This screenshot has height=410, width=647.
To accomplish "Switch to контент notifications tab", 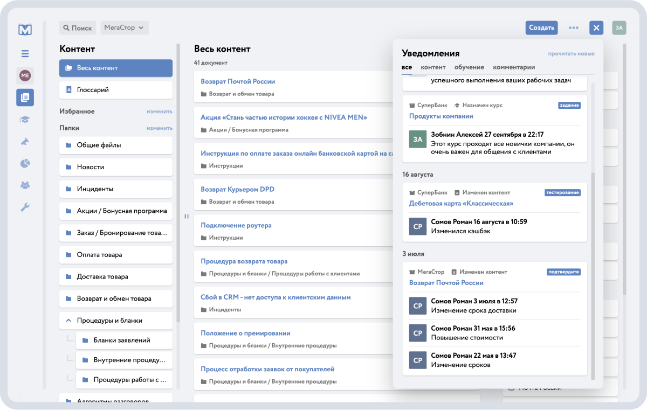I will click(433, 67).
